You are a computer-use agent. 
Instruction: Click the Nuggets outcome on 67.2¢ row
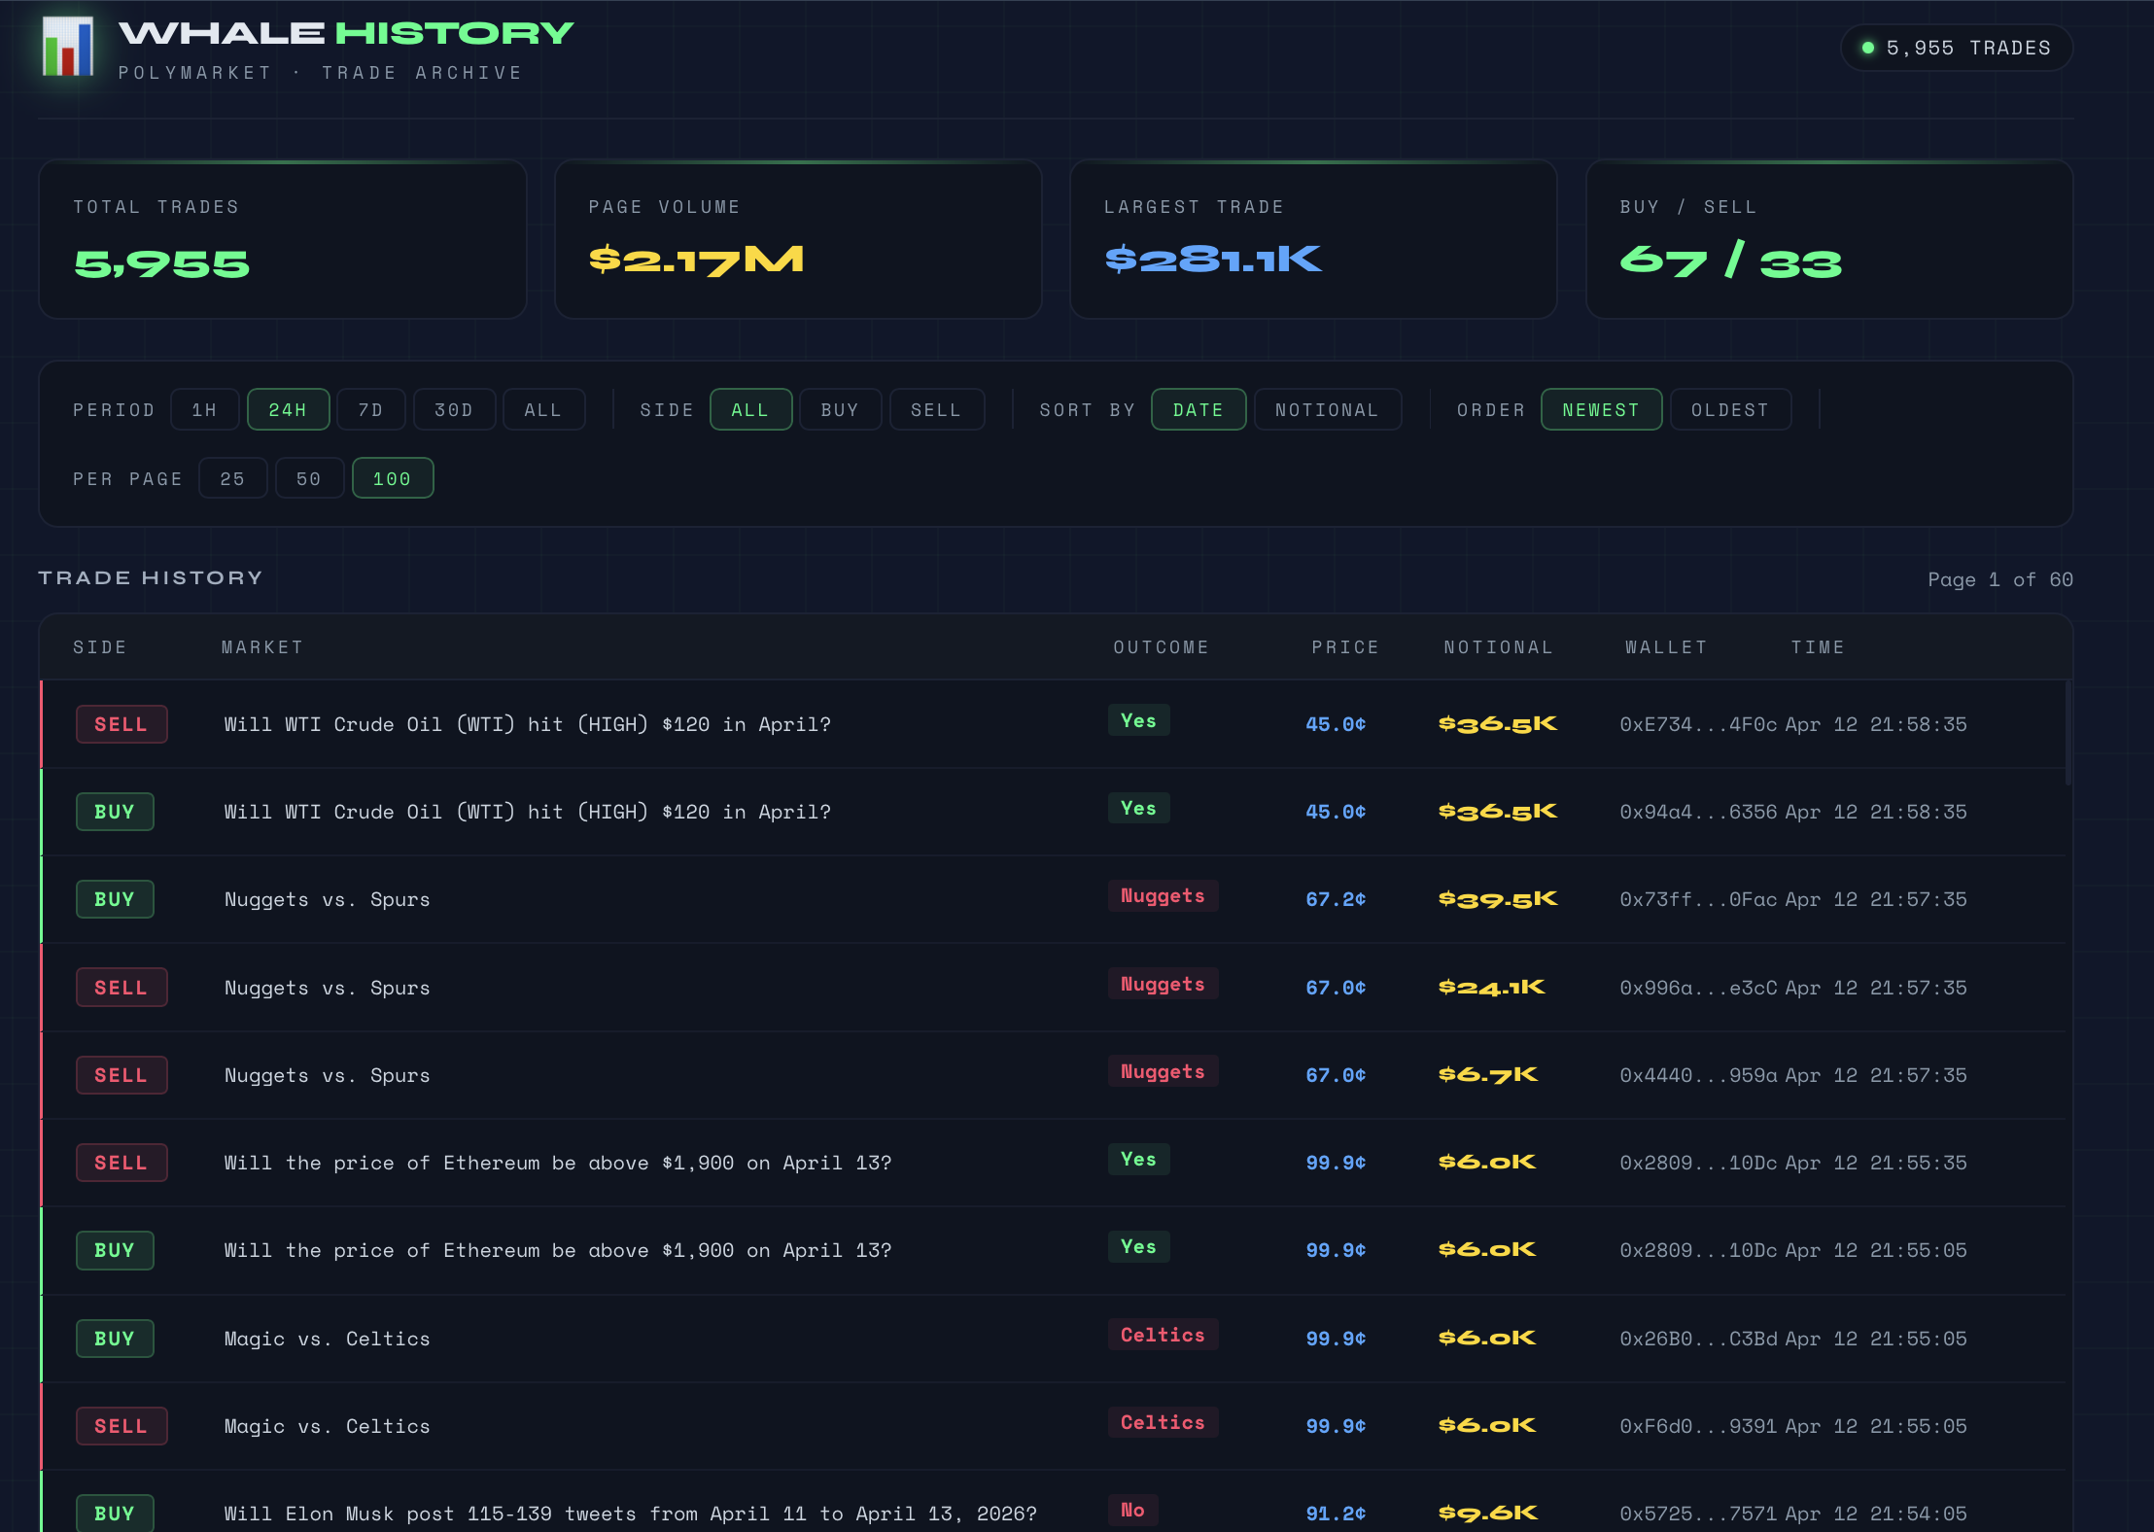[x=1163, y=895]
